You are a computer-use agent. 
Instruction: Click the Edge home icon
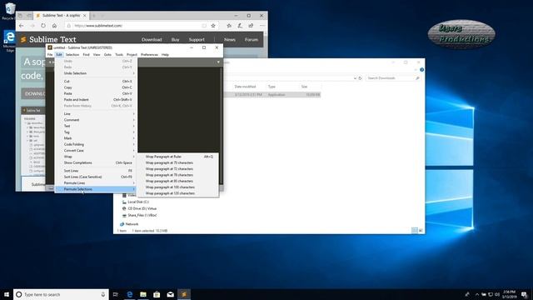click(x=54, y=26)
